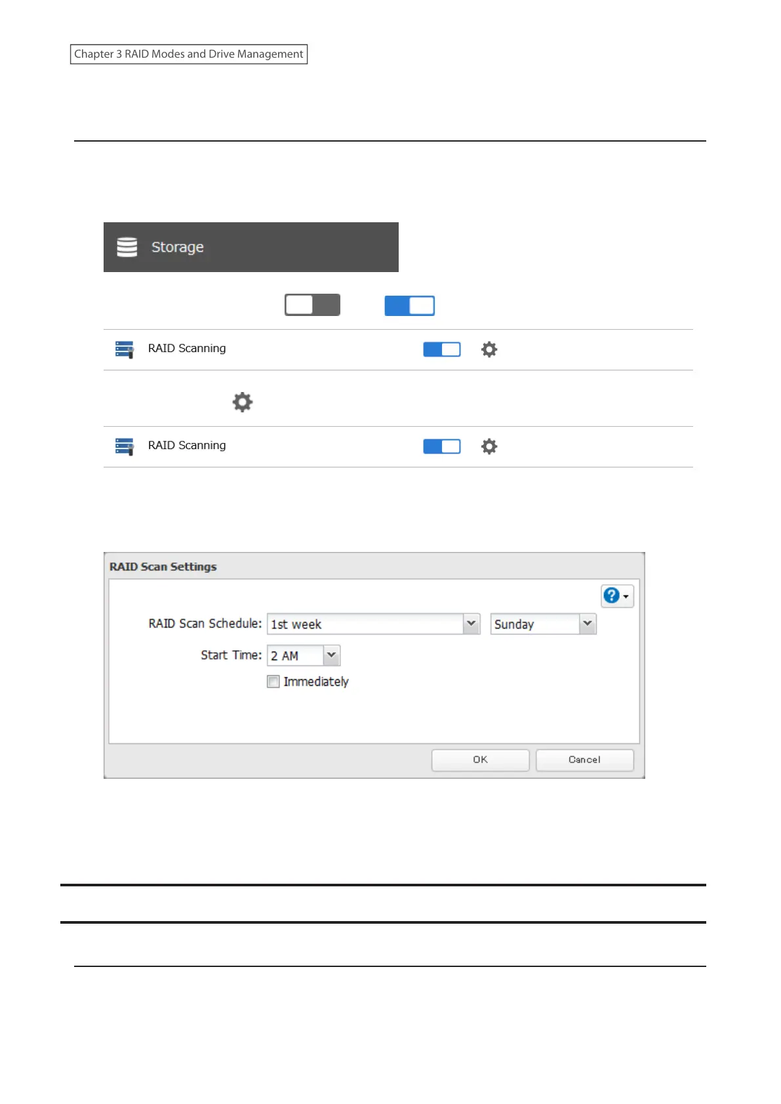
Task: Click the standalone gear icon between rows
Action: click(x=243, y=402)
